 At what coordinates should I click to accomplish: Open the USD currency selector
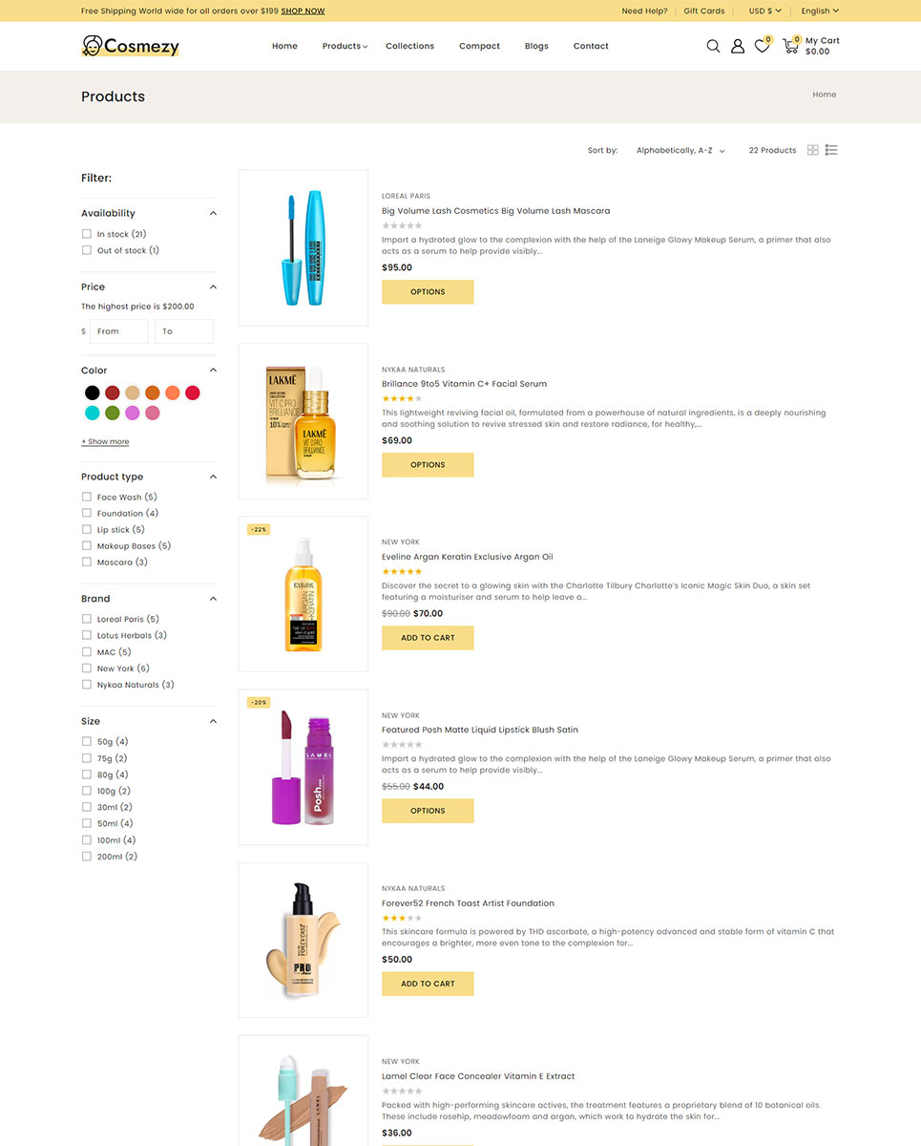(x=764, y=11)
